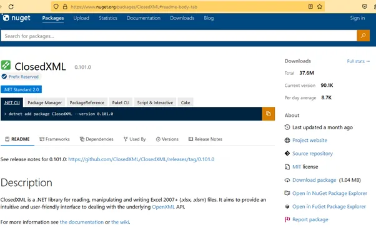The height and width of the screenshot is (228, 376).
Task: Click the Download package link
Action: (x=314, y=180)
